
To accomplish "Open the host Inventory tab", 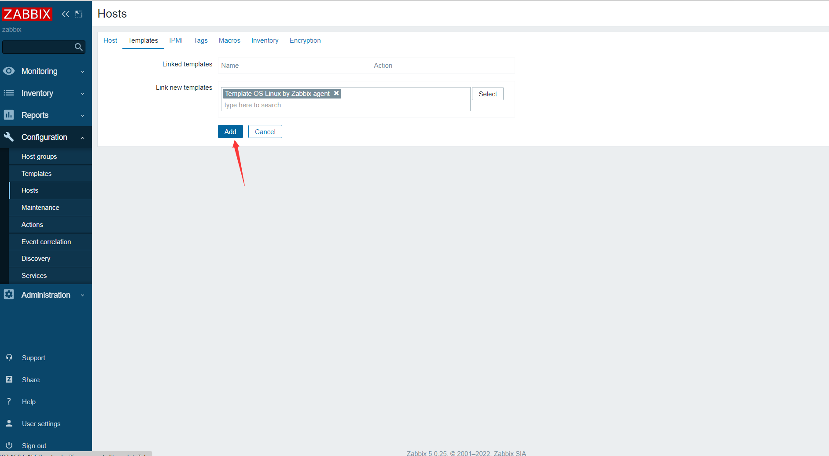I will pyautogui.click(x=265, y=40).
